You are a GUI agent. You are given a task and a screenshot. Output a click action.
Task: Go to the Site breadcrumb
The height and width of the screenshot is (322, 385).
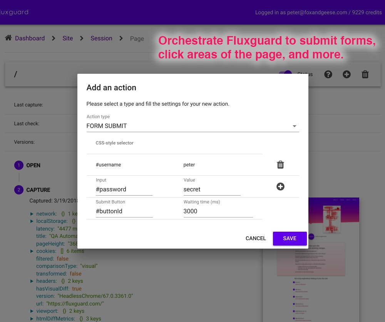pyautogui.click(x=67, y=38)
